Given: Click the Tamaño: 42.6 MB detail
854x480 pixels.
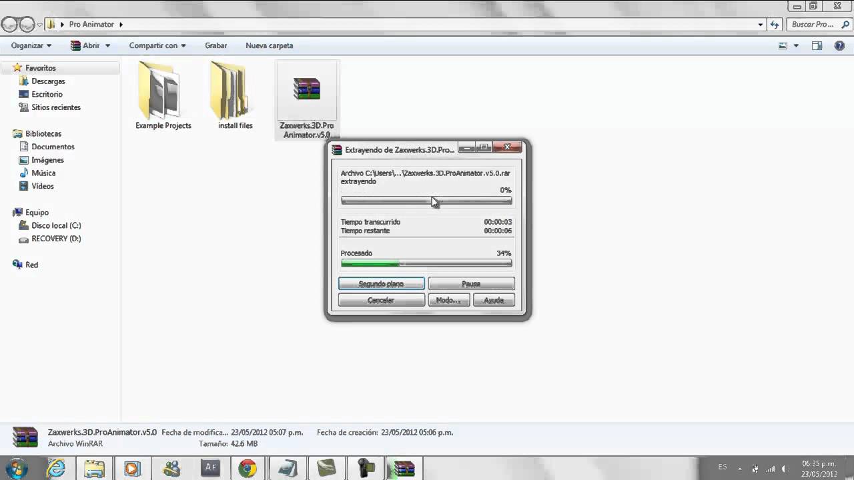Looking at the screenshot, I should click(228, 443).
